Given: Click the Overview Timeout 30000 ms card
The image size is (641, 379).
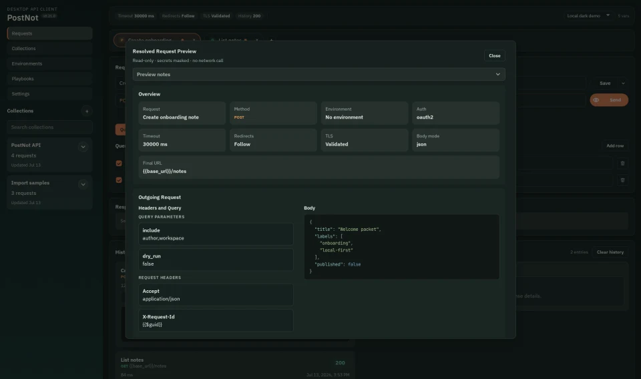Looking at the screenshot, I should pyautogui.click(x=182, y=140).
